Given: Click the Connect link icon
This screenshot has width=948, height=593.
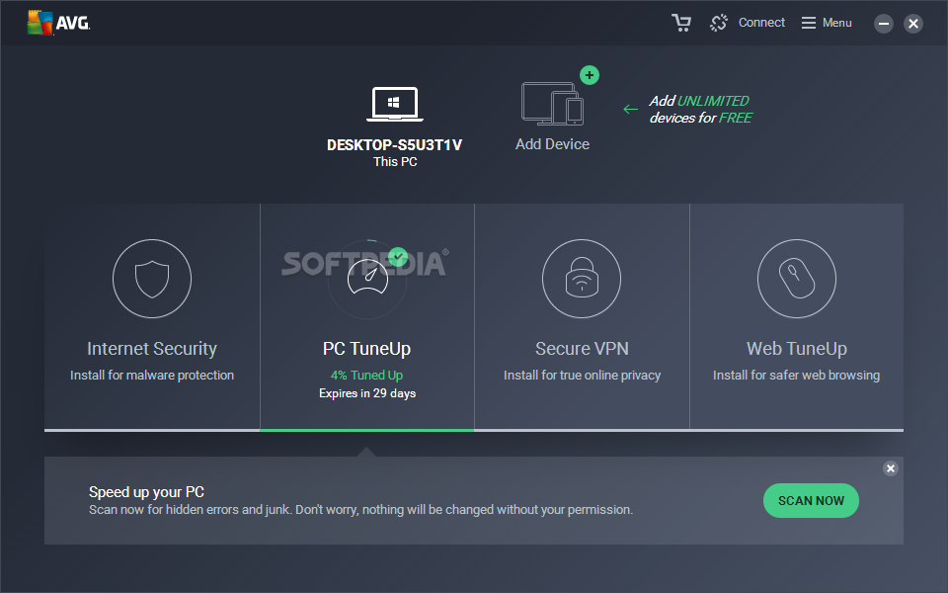Looking at the screenshot, I should pyautogui.click(x=719, y=23).
